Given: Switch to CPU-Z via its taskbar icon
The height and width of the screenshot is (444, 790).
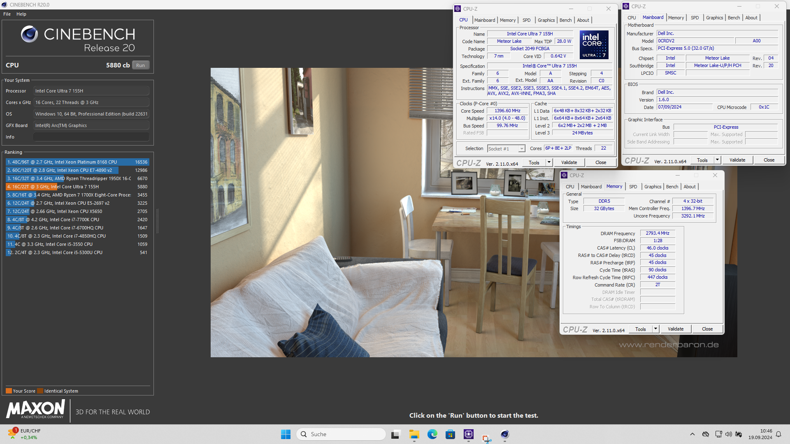Looking at the screenshot, I should 468,434.
